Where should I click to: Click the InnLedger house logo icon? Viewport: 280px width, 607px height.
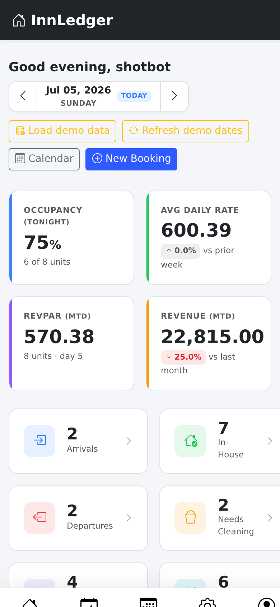[19, 20]
